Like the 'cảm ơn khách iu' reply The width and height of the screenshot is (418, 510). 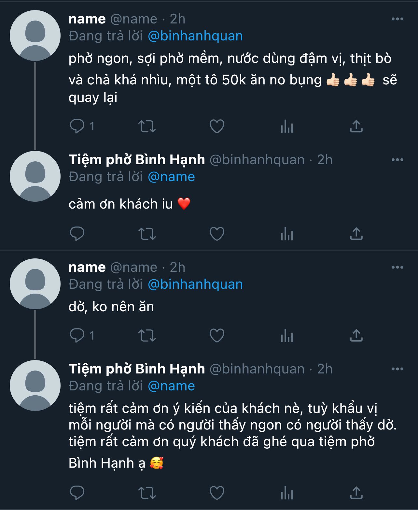click(x=217, y=234)
